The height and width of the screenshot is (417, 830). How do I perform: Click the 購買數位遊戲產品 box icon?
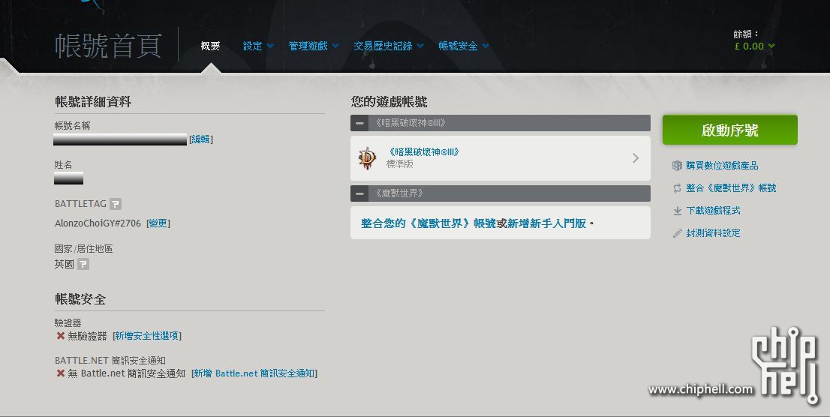click(x=677, y=166)
